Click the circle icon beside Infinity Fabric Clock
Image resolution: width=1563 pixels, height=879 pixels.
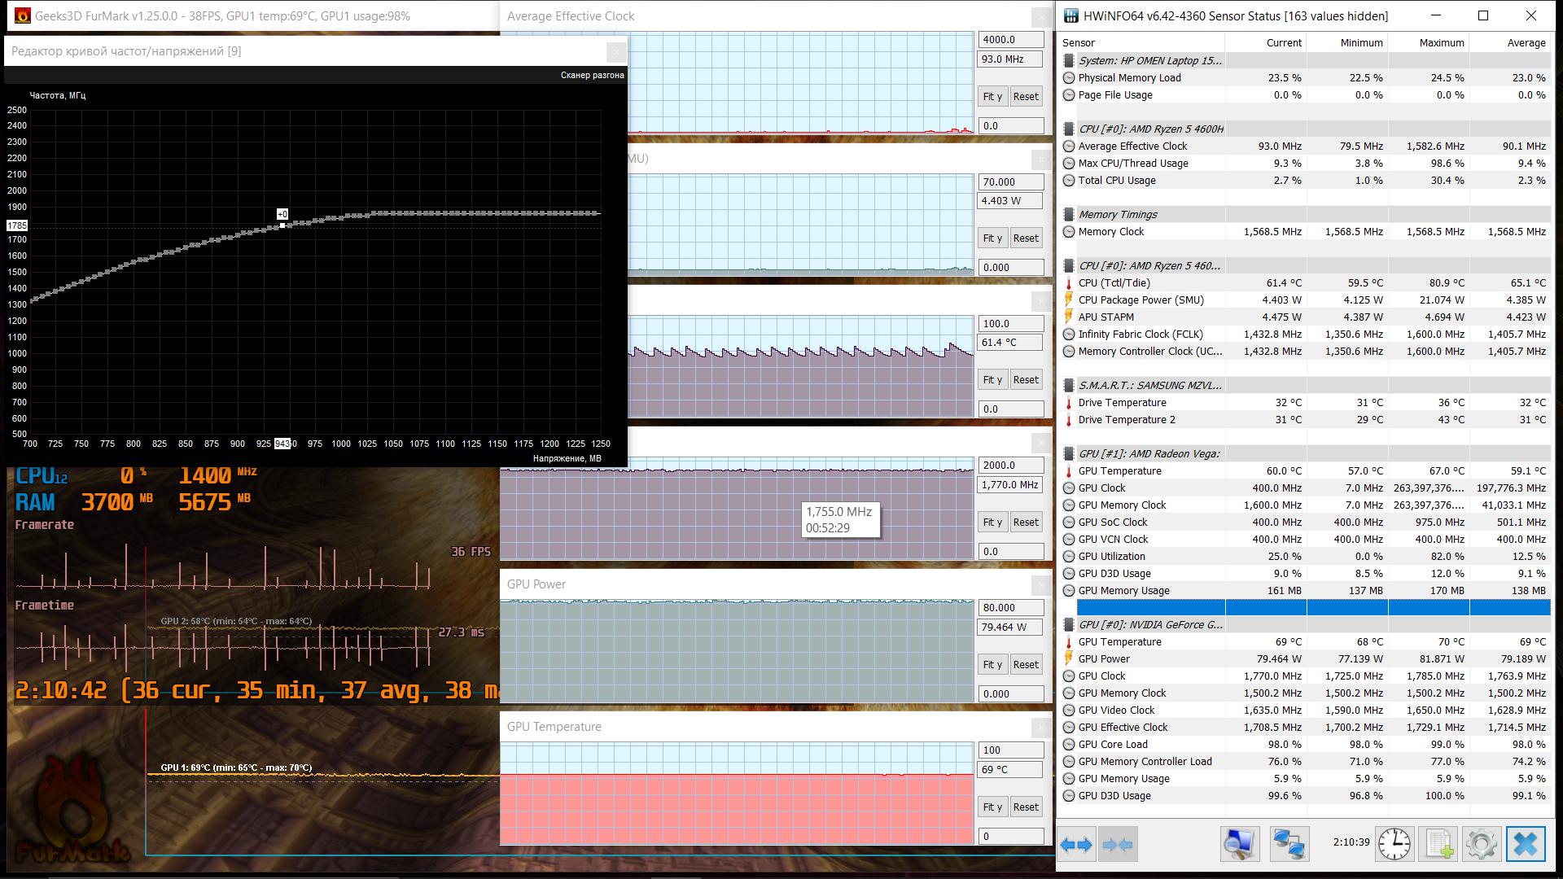[x=1069, y=335]
